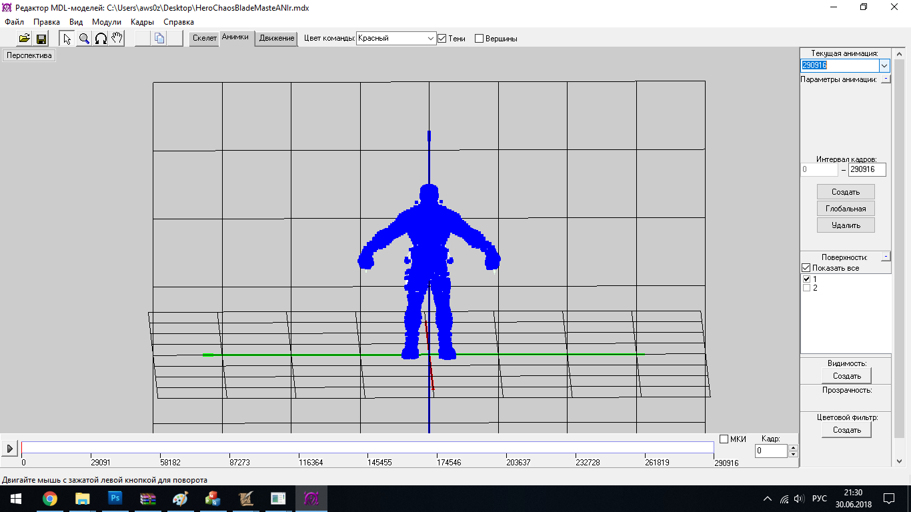Click the animation timeline track

(367, 447)
